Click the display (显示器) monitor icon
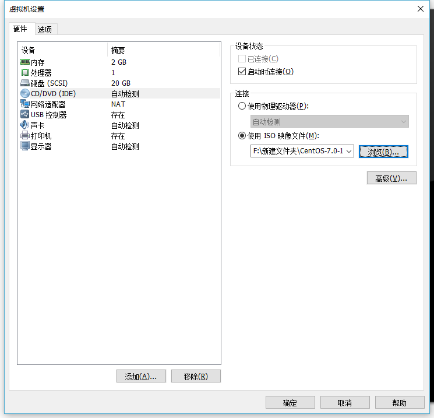Image resolution: width=434 pixels, height=418 pixels. pyautogui.click(x=25, y=146)
